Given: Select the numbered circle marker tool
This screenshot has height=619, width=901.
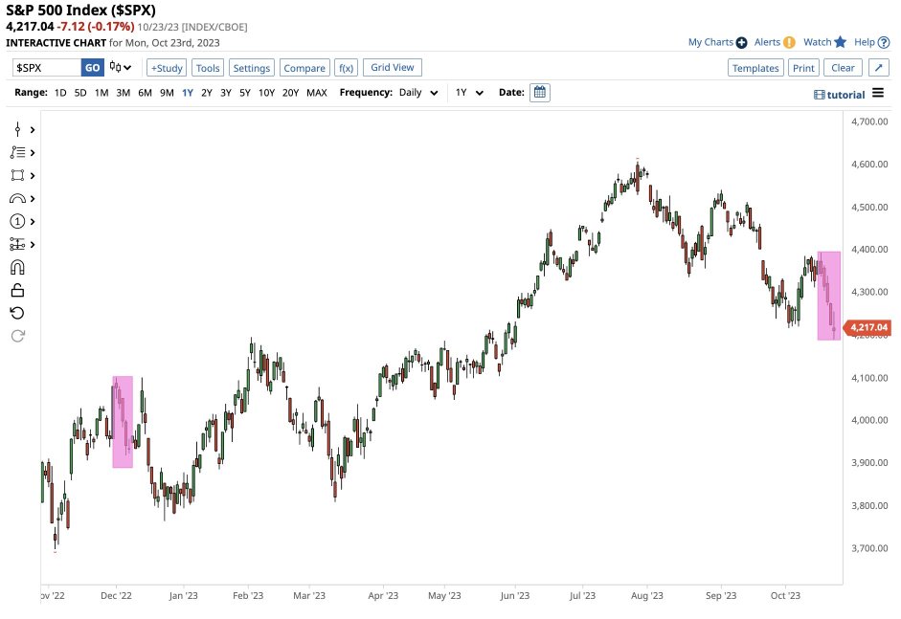Looking at the screenshot, I should pos(17,222).
